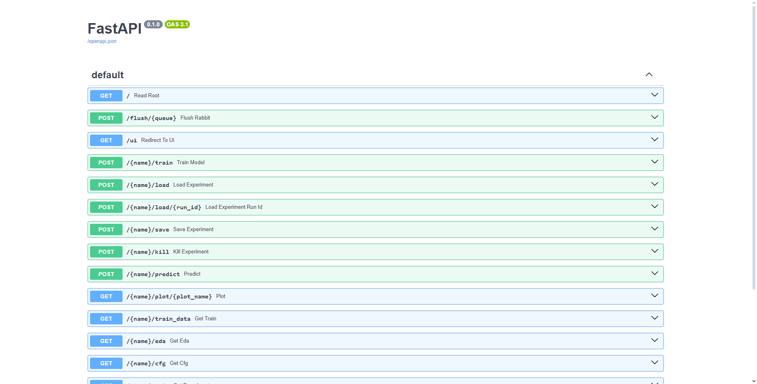Expand the Save Experiment endpoint chevron
Screen dimensions: 757x384
(654, 229)
